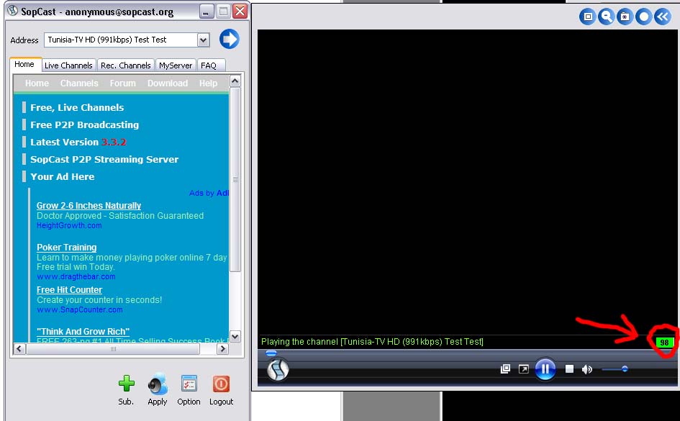Click the scroll down arrow of the page
This screenshot has width=680, height=421.
point(235,337)
